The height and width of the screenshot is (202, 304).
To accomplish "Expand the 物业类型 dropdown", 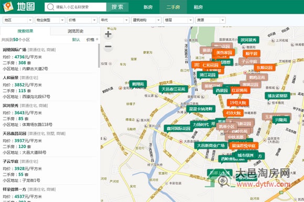I will pos(50,20).
